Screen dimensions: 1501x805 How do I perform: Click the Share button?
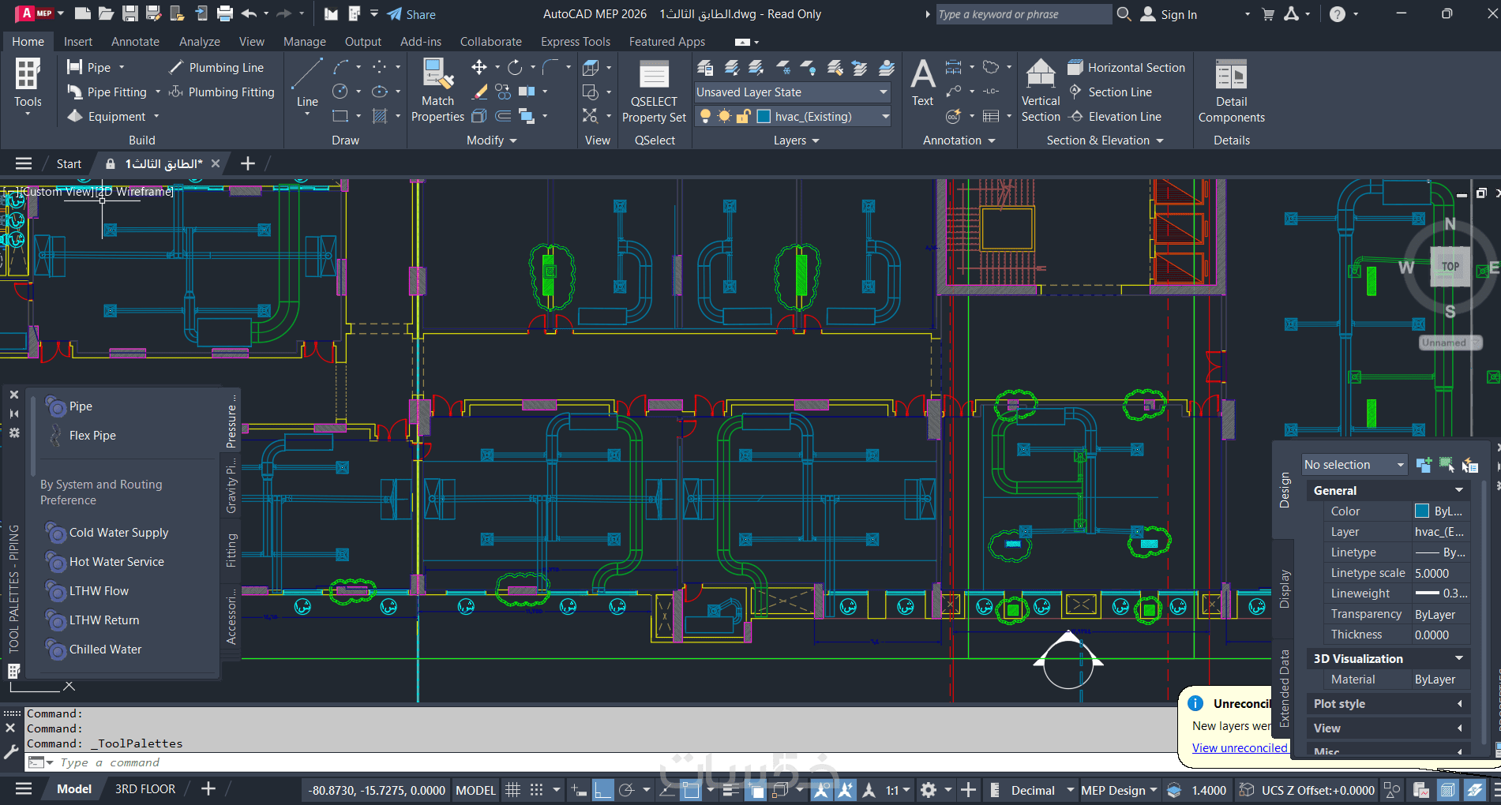[x=411, y=14]
